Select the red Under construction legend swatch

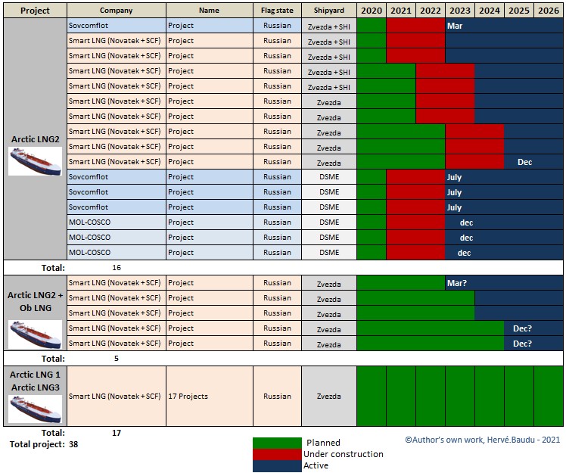[x=277, y=454]
